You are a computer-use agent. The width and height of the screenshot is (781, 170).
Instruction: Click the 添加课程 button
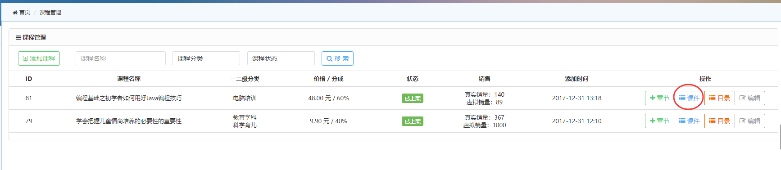tap(39, 58)
